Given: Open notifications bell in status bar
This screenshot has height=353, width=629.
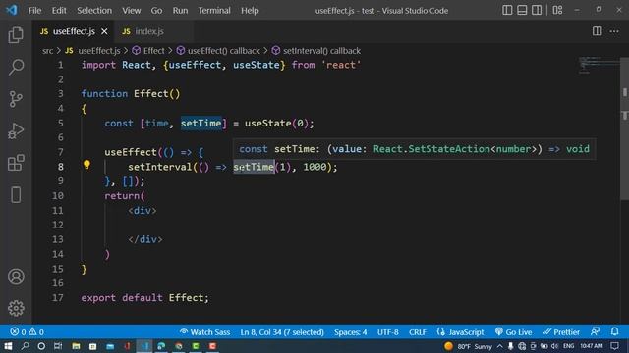Looking at the screenshot, I should coord(614,331).
